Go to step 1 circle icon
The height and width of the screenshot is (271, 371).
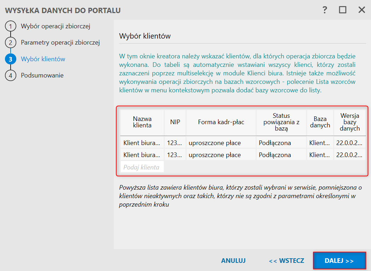point(10,26)
